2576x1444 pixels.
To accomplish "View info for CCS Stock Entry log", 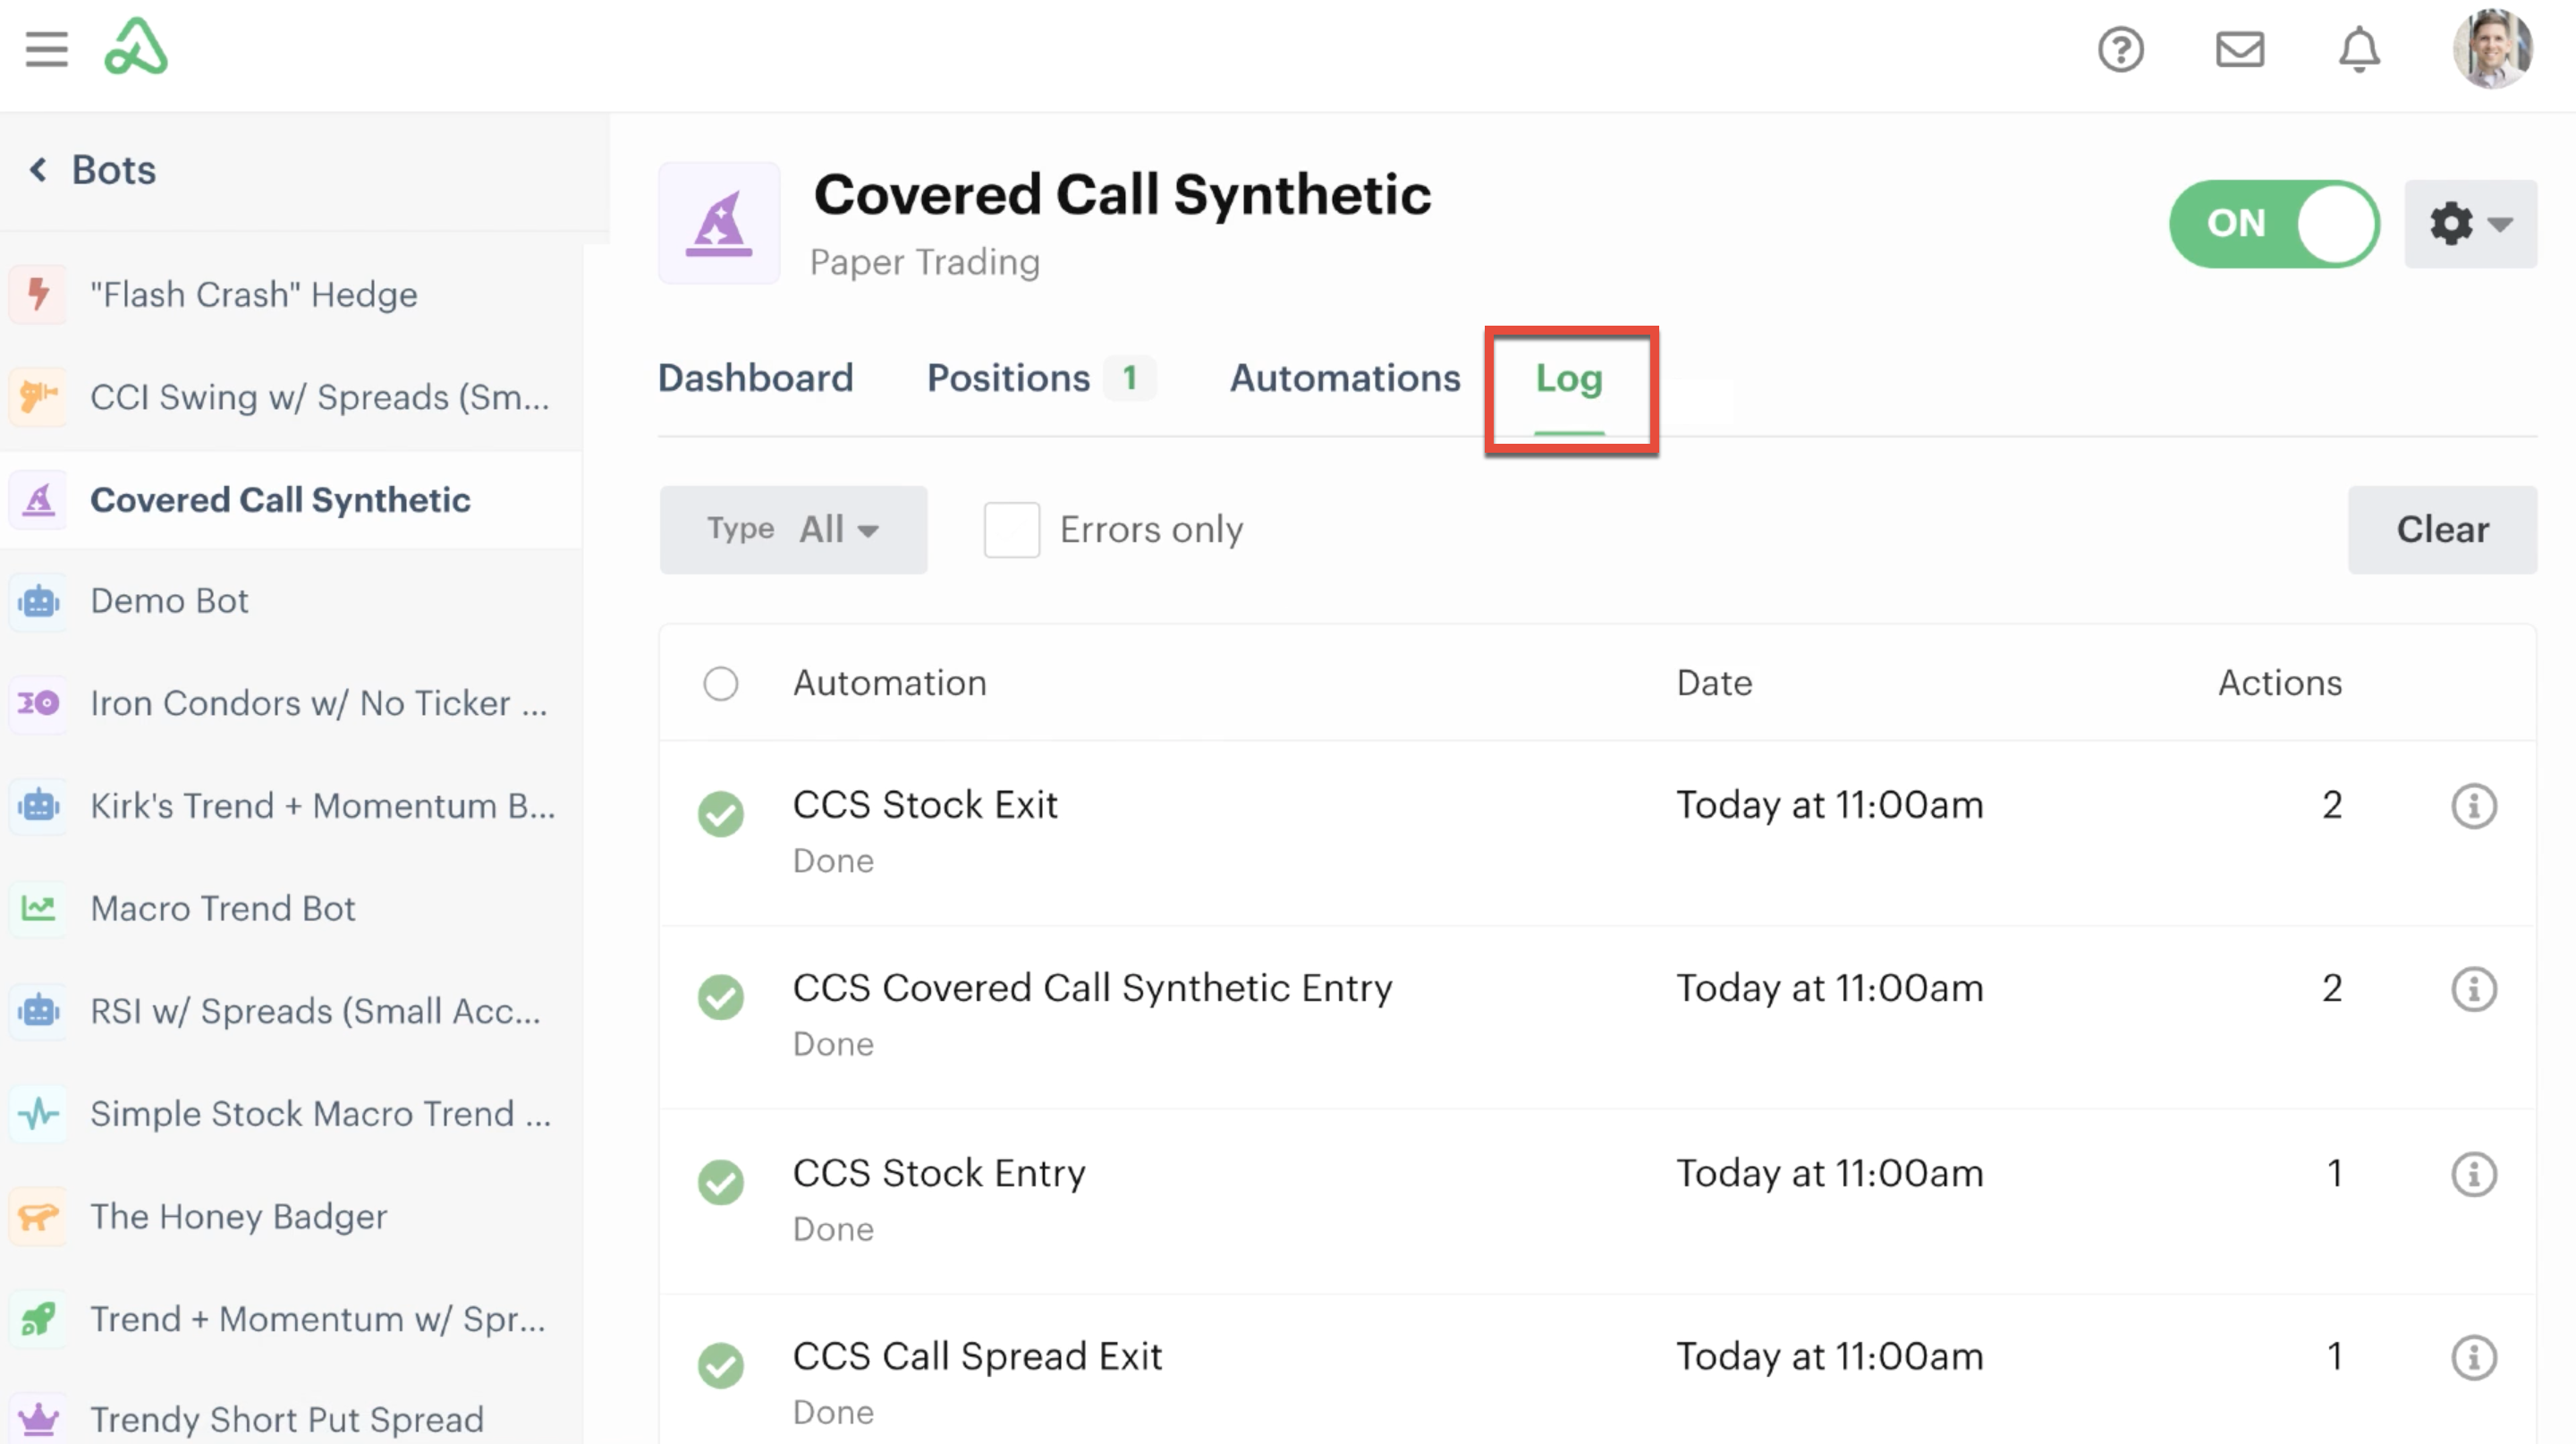I will pyautogui.click(x=2473, y=1174).
